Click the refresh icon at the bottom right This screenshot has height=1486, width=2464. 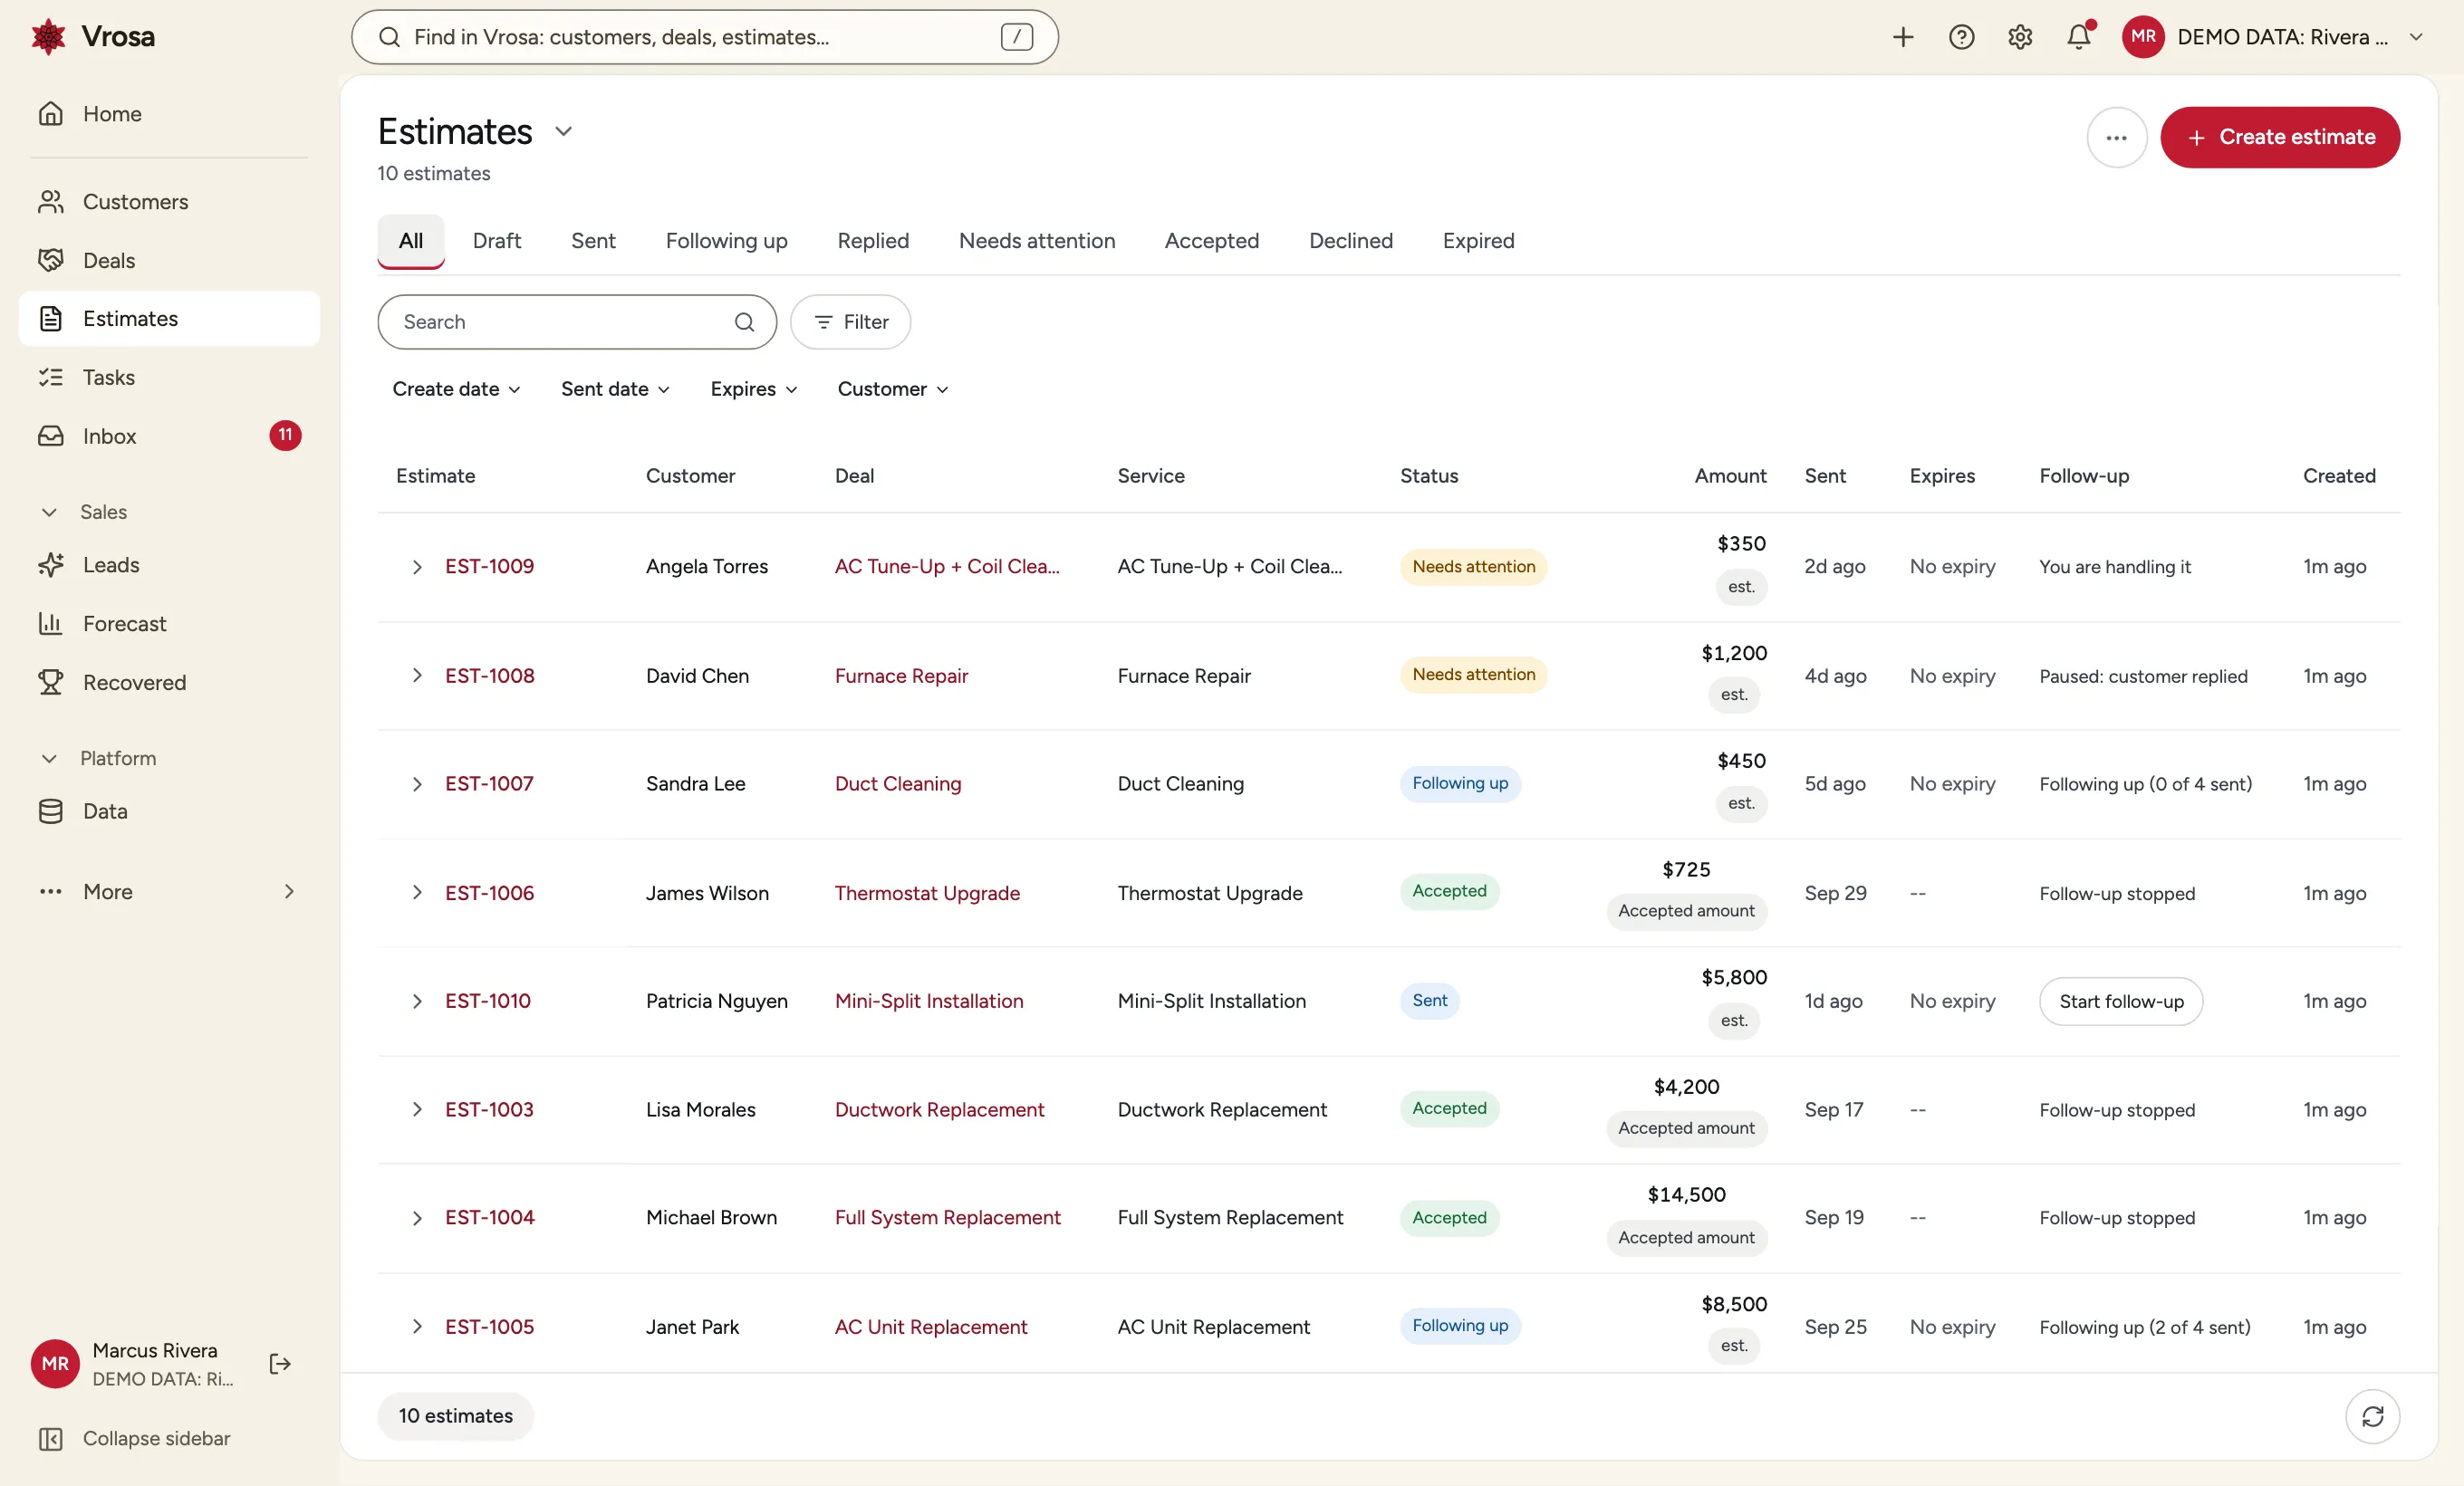pyautogui.click(x=2372, y=1416)
